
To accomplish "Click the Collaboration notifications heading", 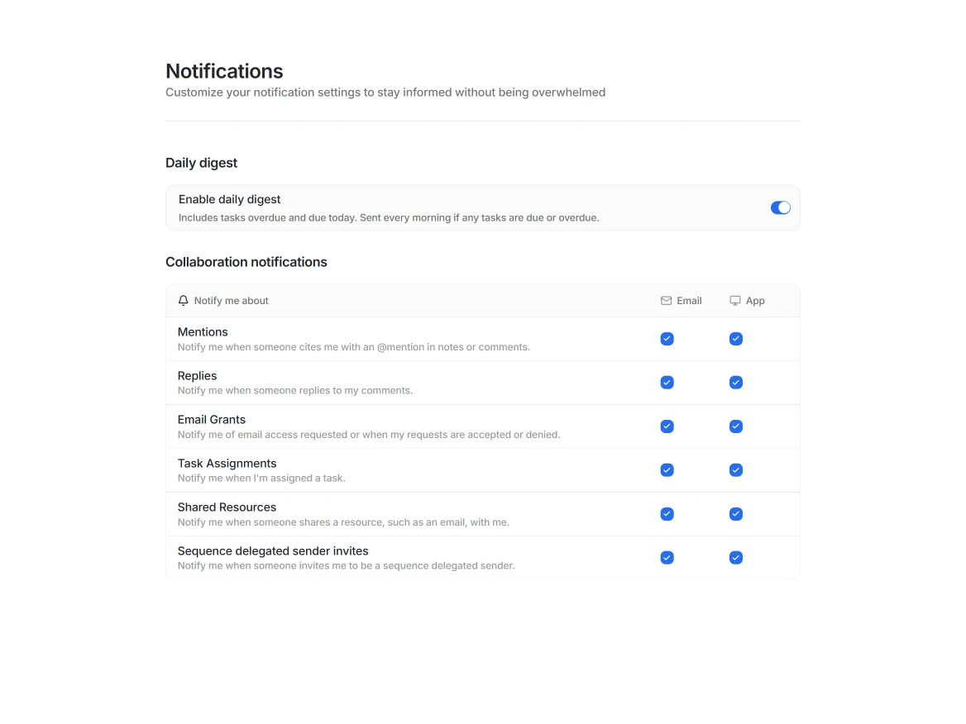I will click(246, 262).
